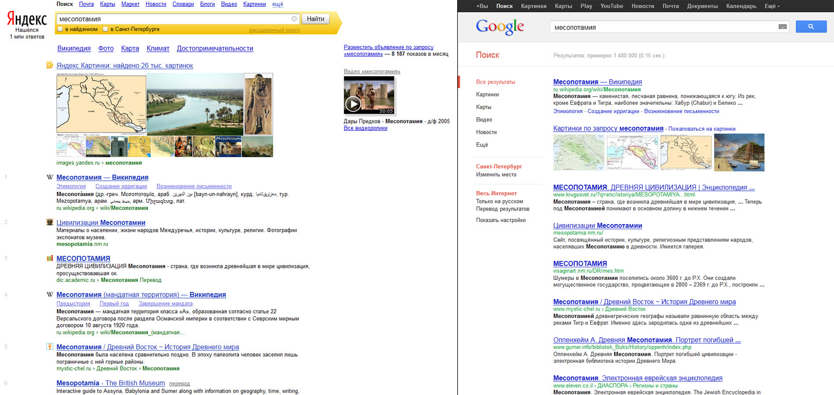Viewport: 834px width, 395px height.
Task: Click the Yandex Images icon beside Яндекс.Картинки
Action: pos(50,65)
